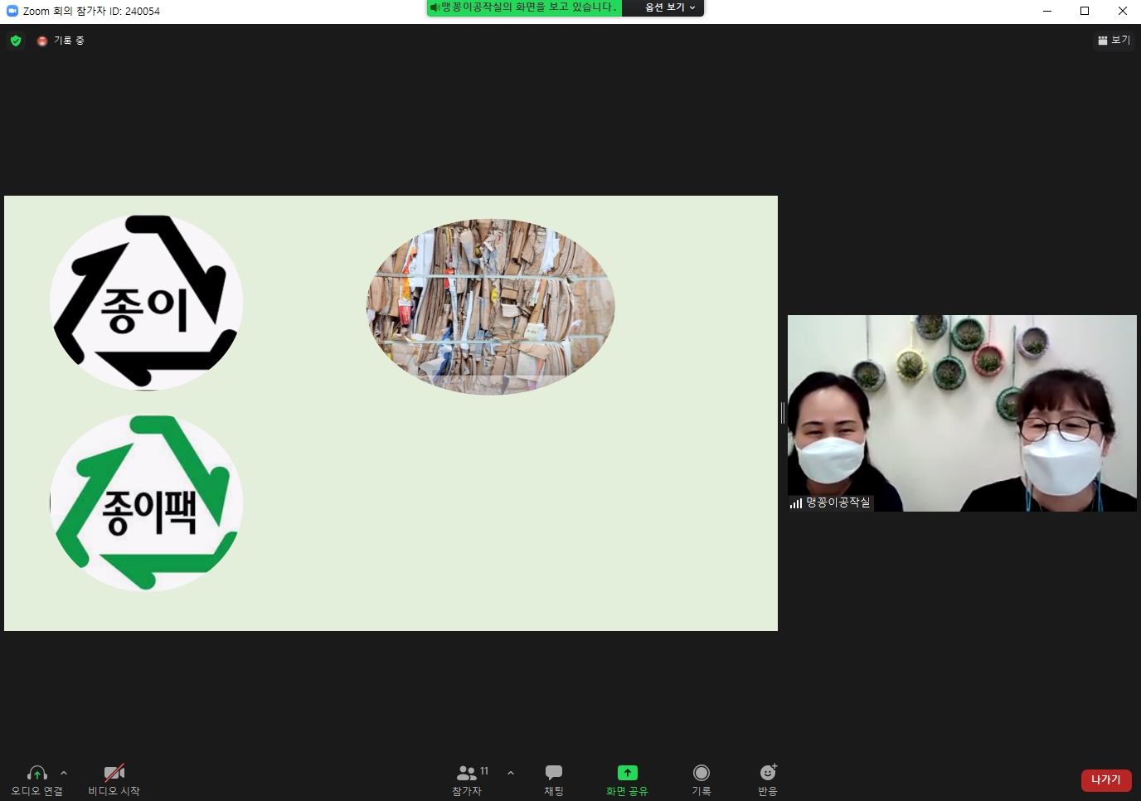The width and height of the screenshot is (1141, 801).
Task: Click the green 화면 공유 share screen icon
Action: (x=628, y=773)
